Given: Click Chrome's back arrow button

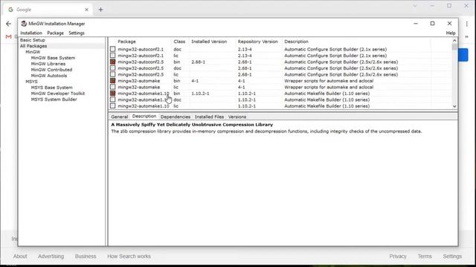Looking at the screenshot, I should coord(8,24).
